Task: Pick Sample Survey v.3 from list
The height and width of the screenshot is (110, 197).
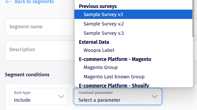Action: (104, 33)
